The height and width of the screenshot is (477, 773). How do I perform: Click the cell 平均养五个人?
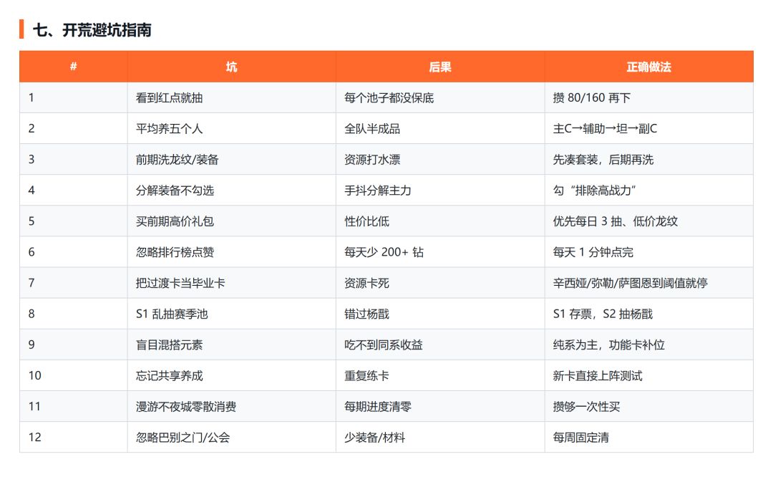tap(232, 129)
